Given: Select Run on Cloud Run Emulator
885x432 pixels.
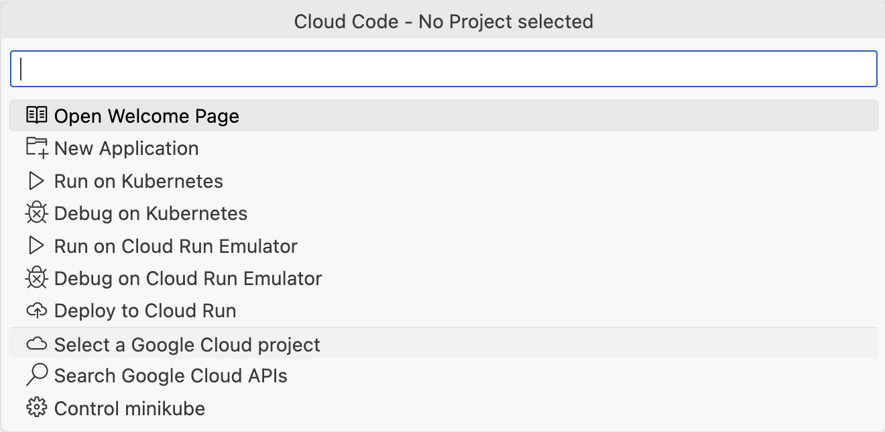Looking at the screenshot, I should 176,246.
